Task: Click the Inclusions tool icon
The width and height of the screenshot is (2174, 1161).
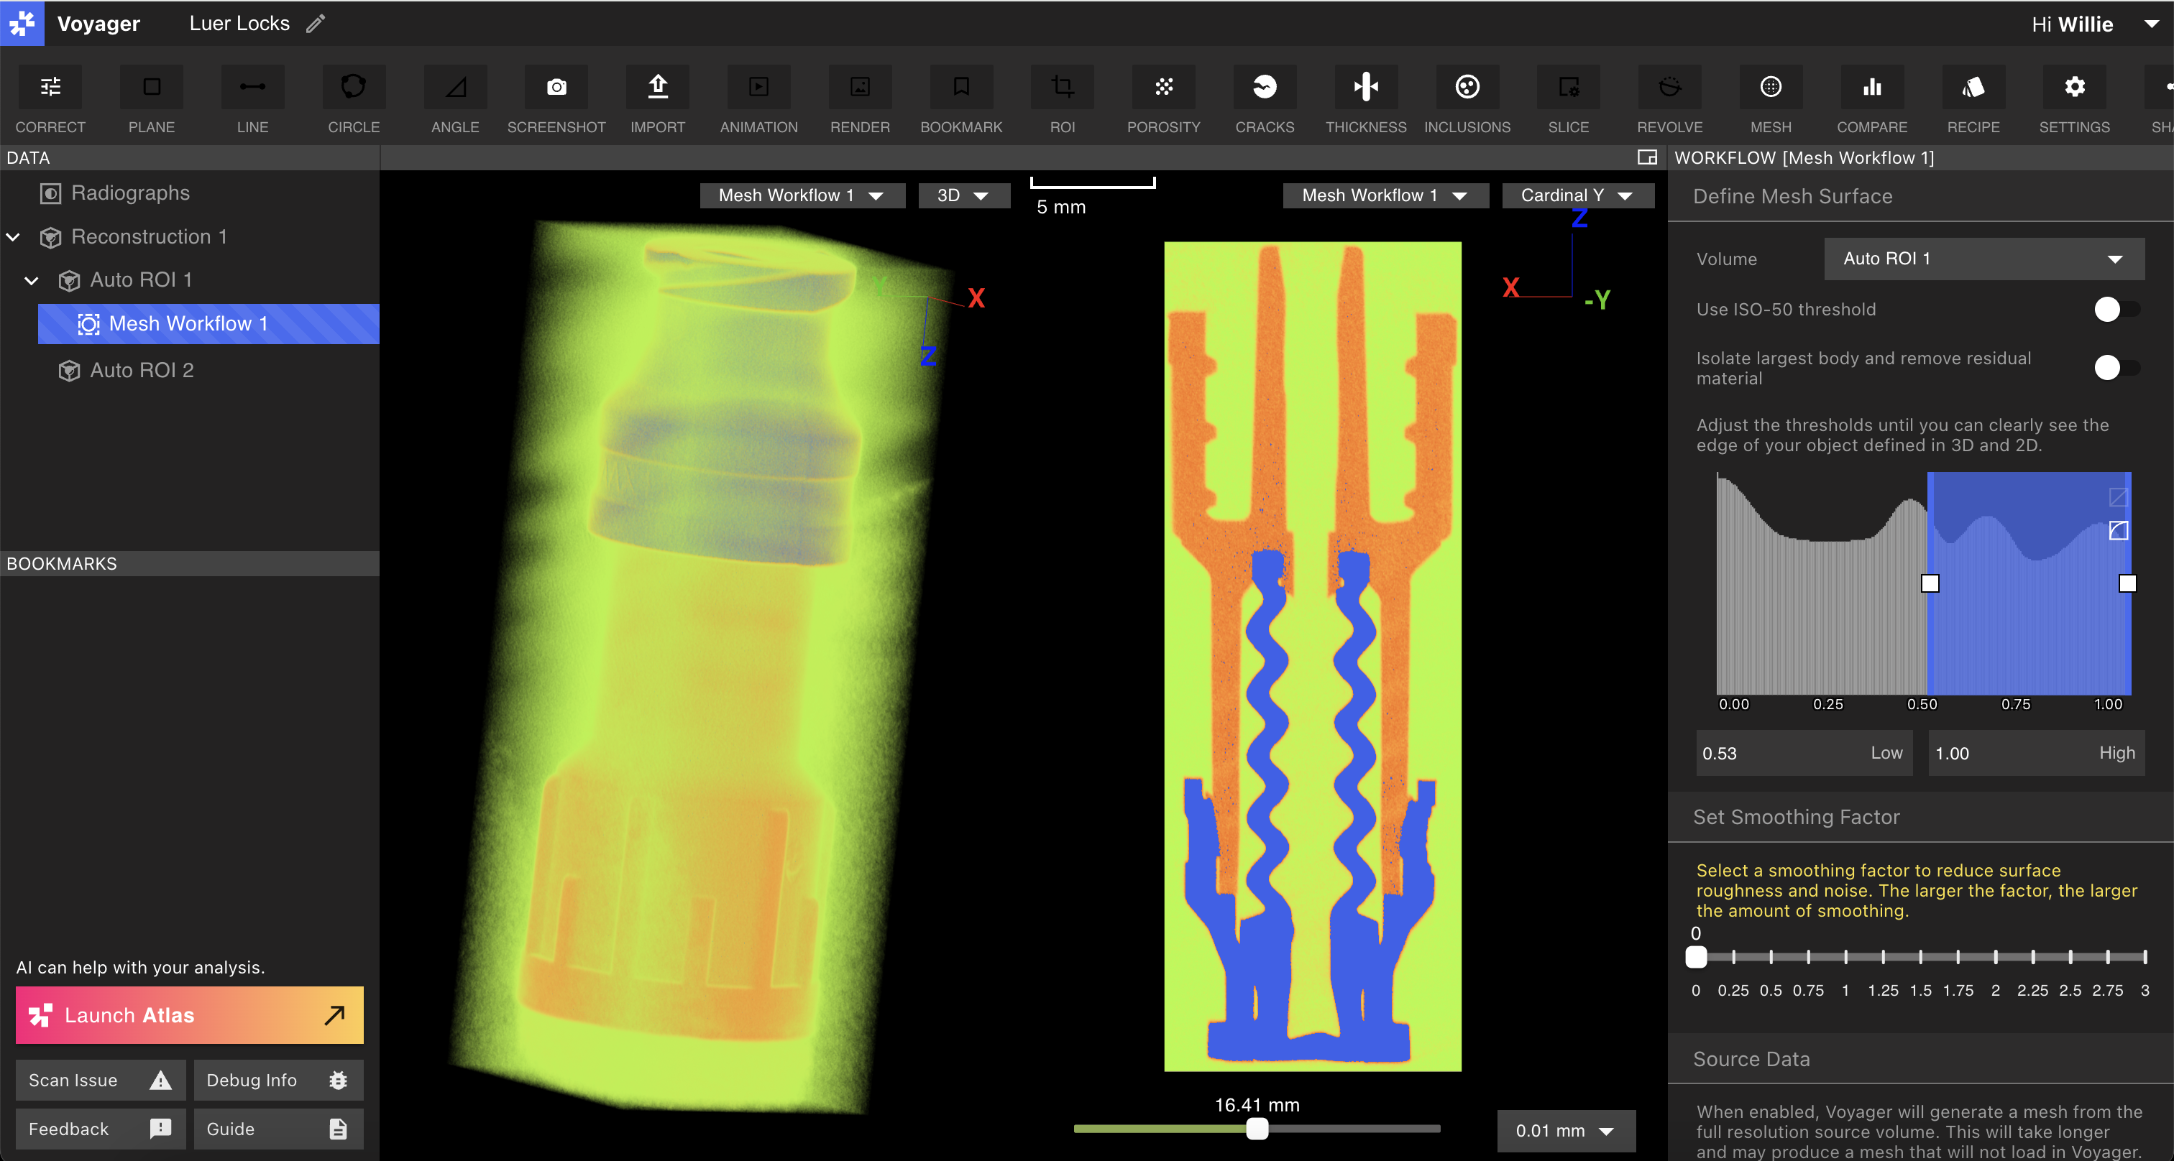Action: click(x=1467, y=87)
